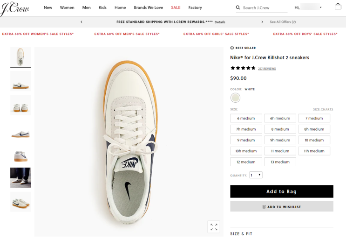
Task: Open the quantity dropdown
Action: tap(256, 175)
